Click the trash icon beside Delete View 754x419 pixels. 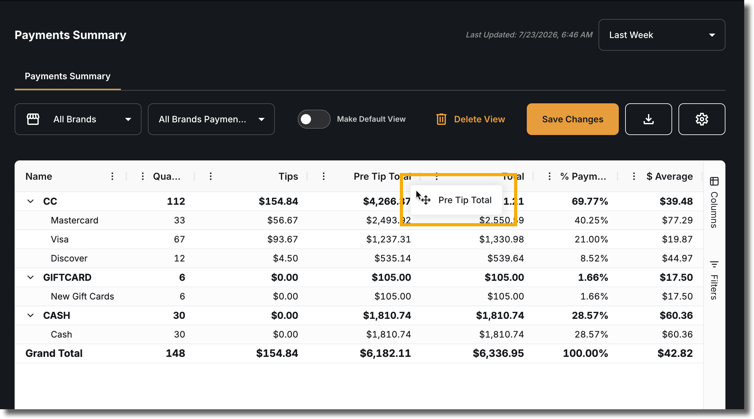pos(441,119)
